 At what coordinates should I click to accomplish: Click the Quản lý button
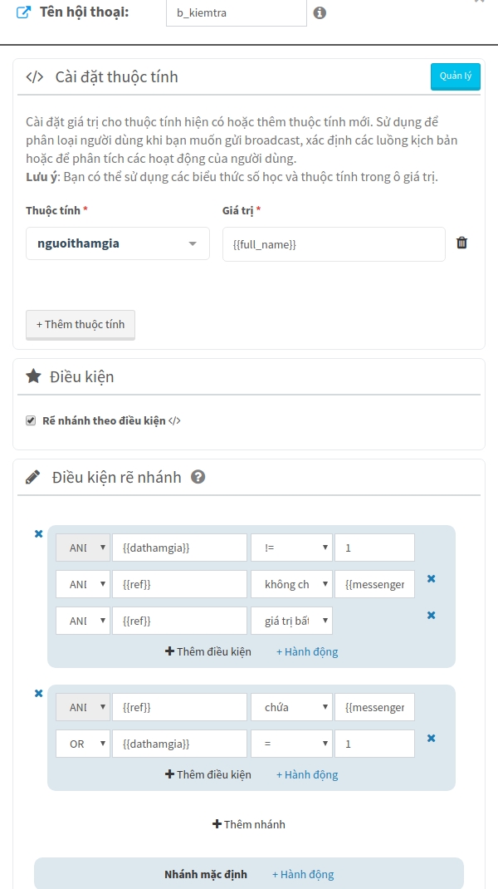pos(455,76)
